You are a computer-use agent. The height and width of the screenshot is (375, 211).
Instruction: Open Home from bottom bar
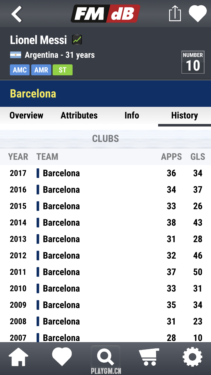[x=19, y=357]
